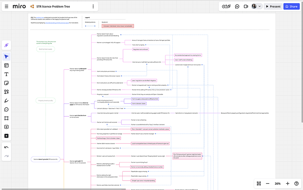The height and width of the screenshot is (190, 303).
Task: Open the Upload tool
Action: point(6,127)
